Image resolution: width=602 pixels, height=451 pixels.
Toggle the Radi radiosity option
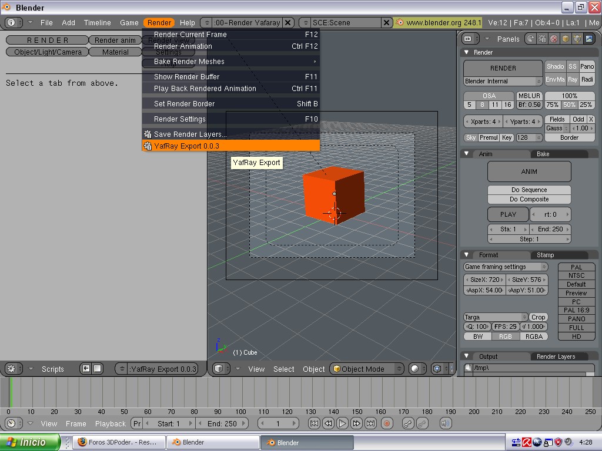(587, 79)
